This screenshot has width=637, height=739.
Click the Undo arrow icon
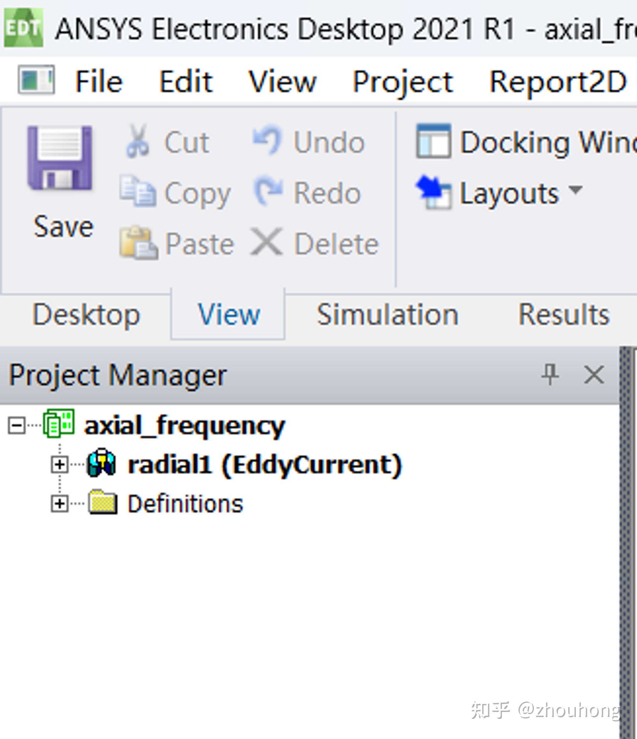tap(267, 141)
